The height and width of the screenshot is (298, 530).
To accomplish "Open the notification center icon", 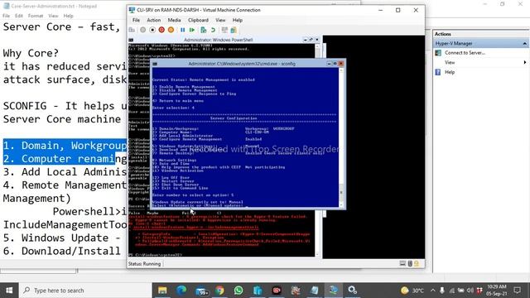I will [517, 291].
